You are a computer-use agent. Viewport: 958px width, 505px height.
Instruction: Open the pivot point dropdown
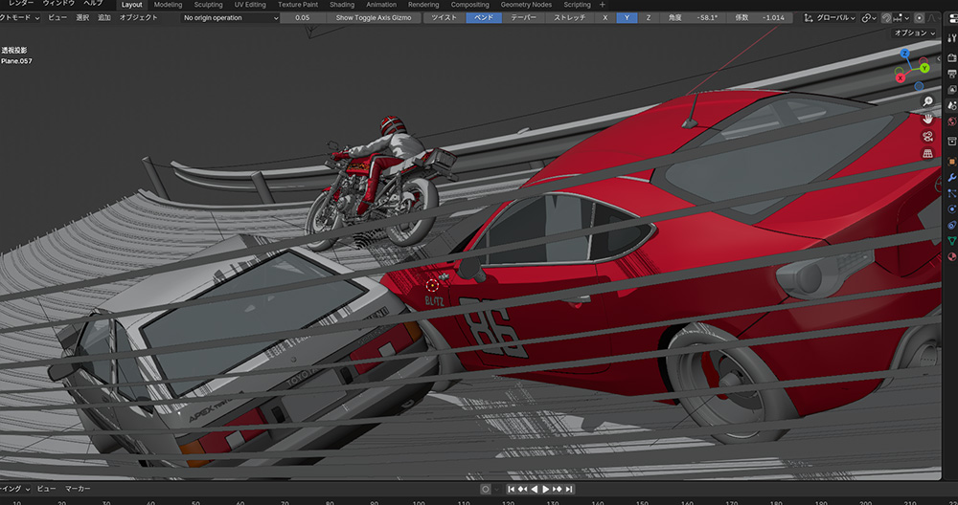click(869, 18)
